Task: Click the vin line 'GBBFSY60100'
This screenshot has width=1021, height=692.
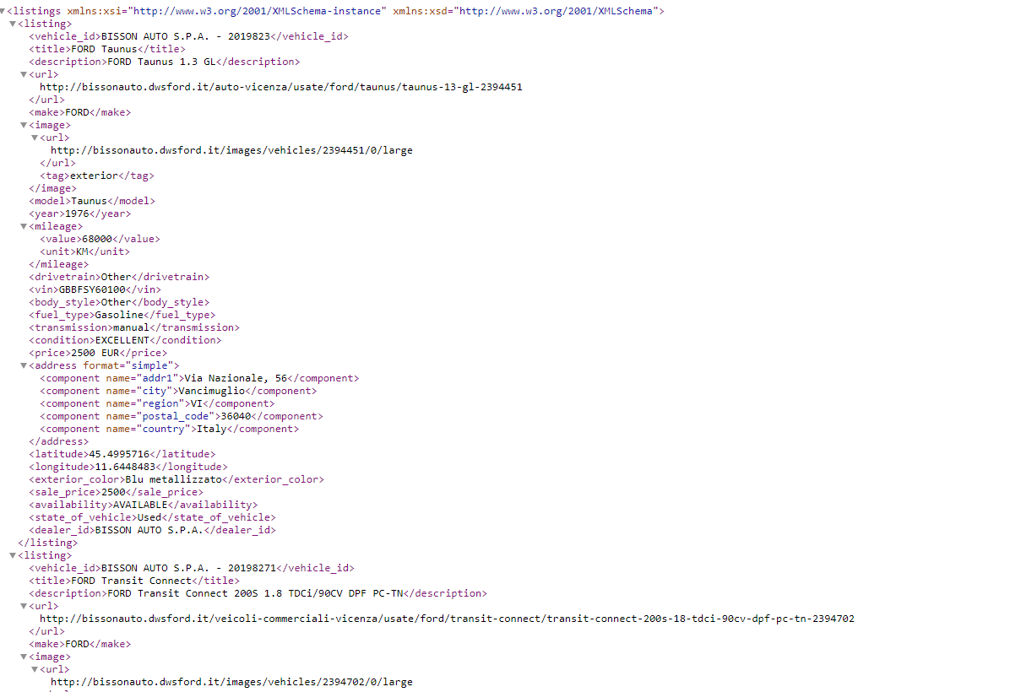Action: point(95,289)
